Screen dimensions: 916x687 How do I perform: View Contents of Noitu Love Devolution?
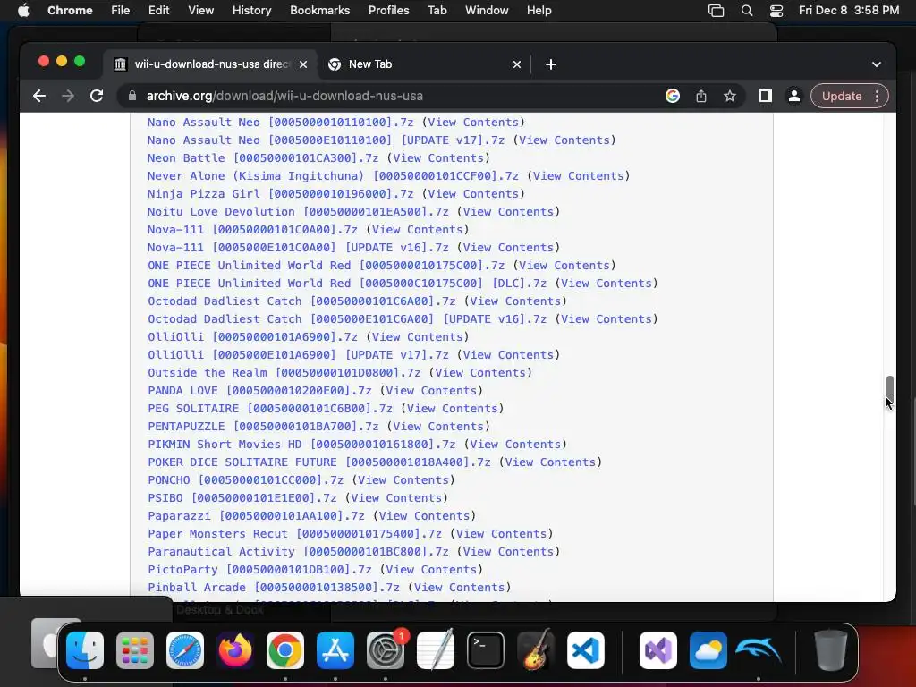(x=508, y=212)
